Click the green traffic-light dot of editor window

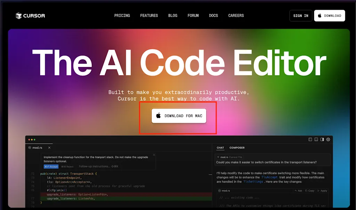click(x=34, y=140)
